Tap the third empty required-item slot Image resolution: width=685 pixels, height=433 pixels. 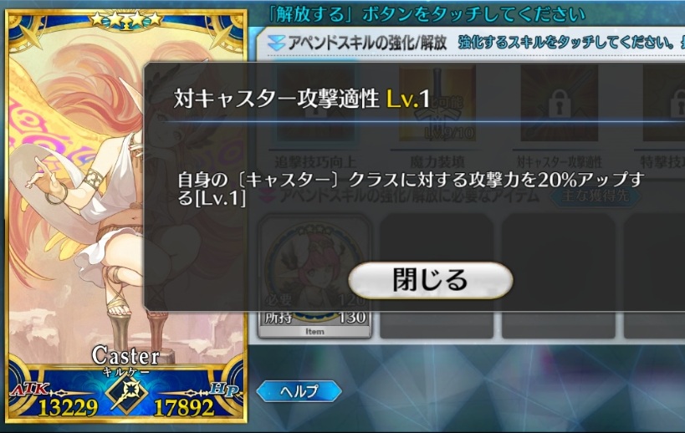pos(559,276)
